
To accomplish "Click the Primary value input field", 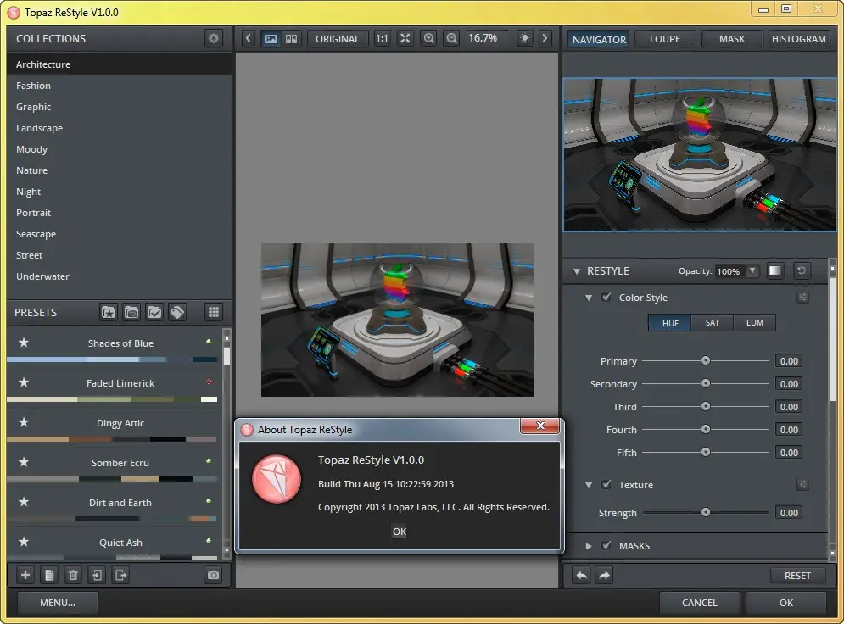I will click(x=789, y=361).
